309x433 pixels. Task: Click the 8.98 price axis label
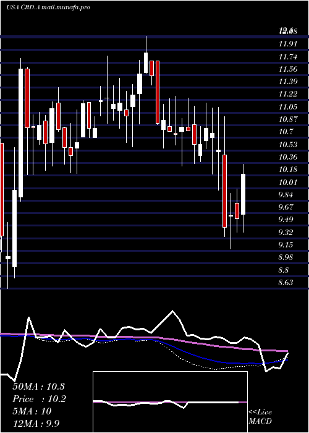[286, 257]
